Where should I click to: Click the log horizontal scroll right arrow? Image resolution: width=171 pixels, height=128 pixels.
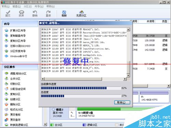[125, 79]
